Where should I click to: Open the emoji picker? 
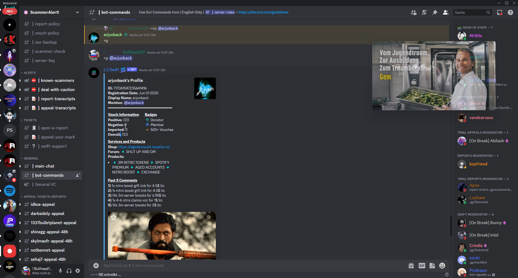[x=442, y=266]
